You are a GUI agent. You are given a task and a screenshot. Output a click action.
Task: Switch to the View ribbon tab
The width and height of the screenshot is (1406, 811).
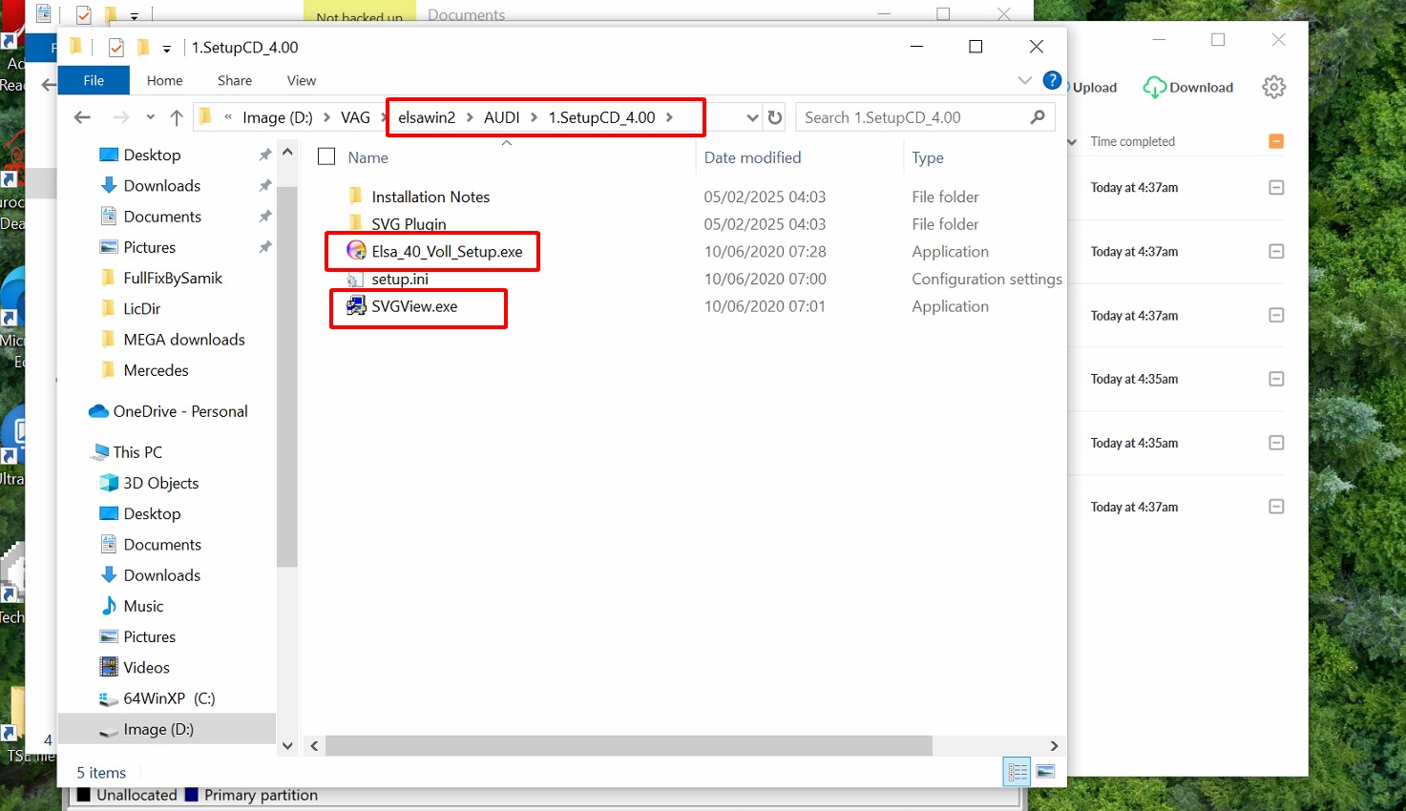301,80
